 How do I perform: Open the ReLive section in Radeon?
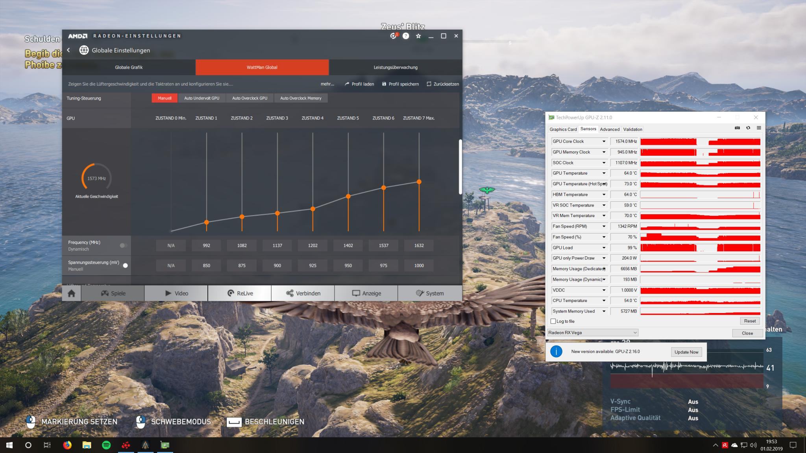pyautogui.click(x=240, y=293)
